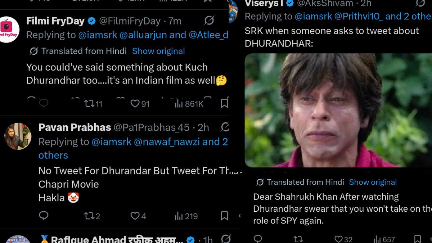The width and height of the screenshot is (432, 243).
Task: Bookmark Filmi FryDay's tweet
Action: pyautogui.click(x=224, y=103)
